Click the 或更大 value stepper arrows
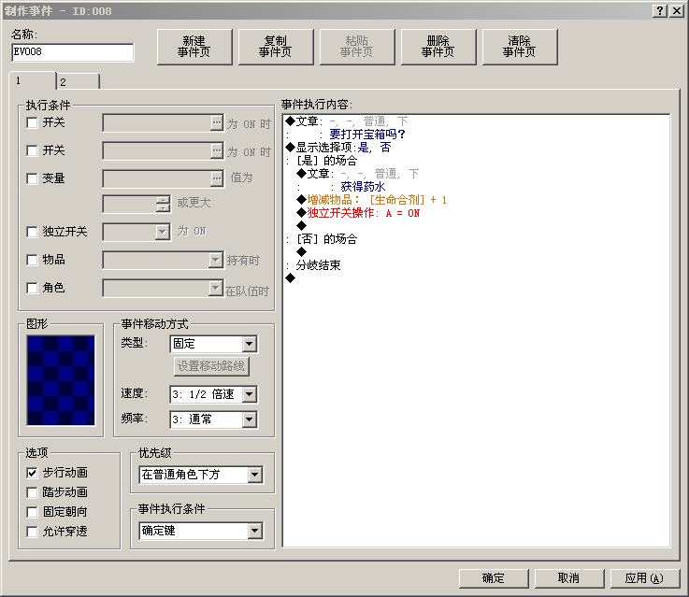This screenshot has height=597, width=689. (163, 204)
